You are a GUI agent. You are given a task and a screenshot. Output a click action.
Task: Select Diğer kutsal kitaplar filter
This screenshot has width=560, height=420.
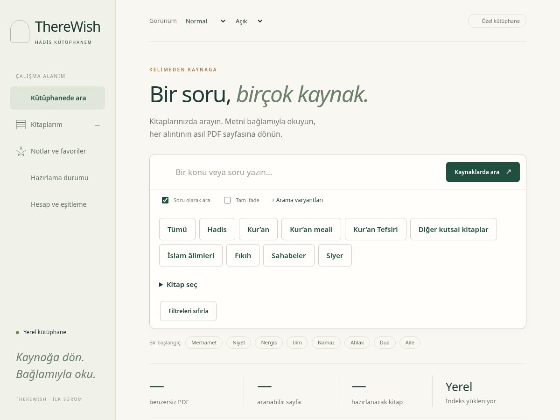[454, 229]
